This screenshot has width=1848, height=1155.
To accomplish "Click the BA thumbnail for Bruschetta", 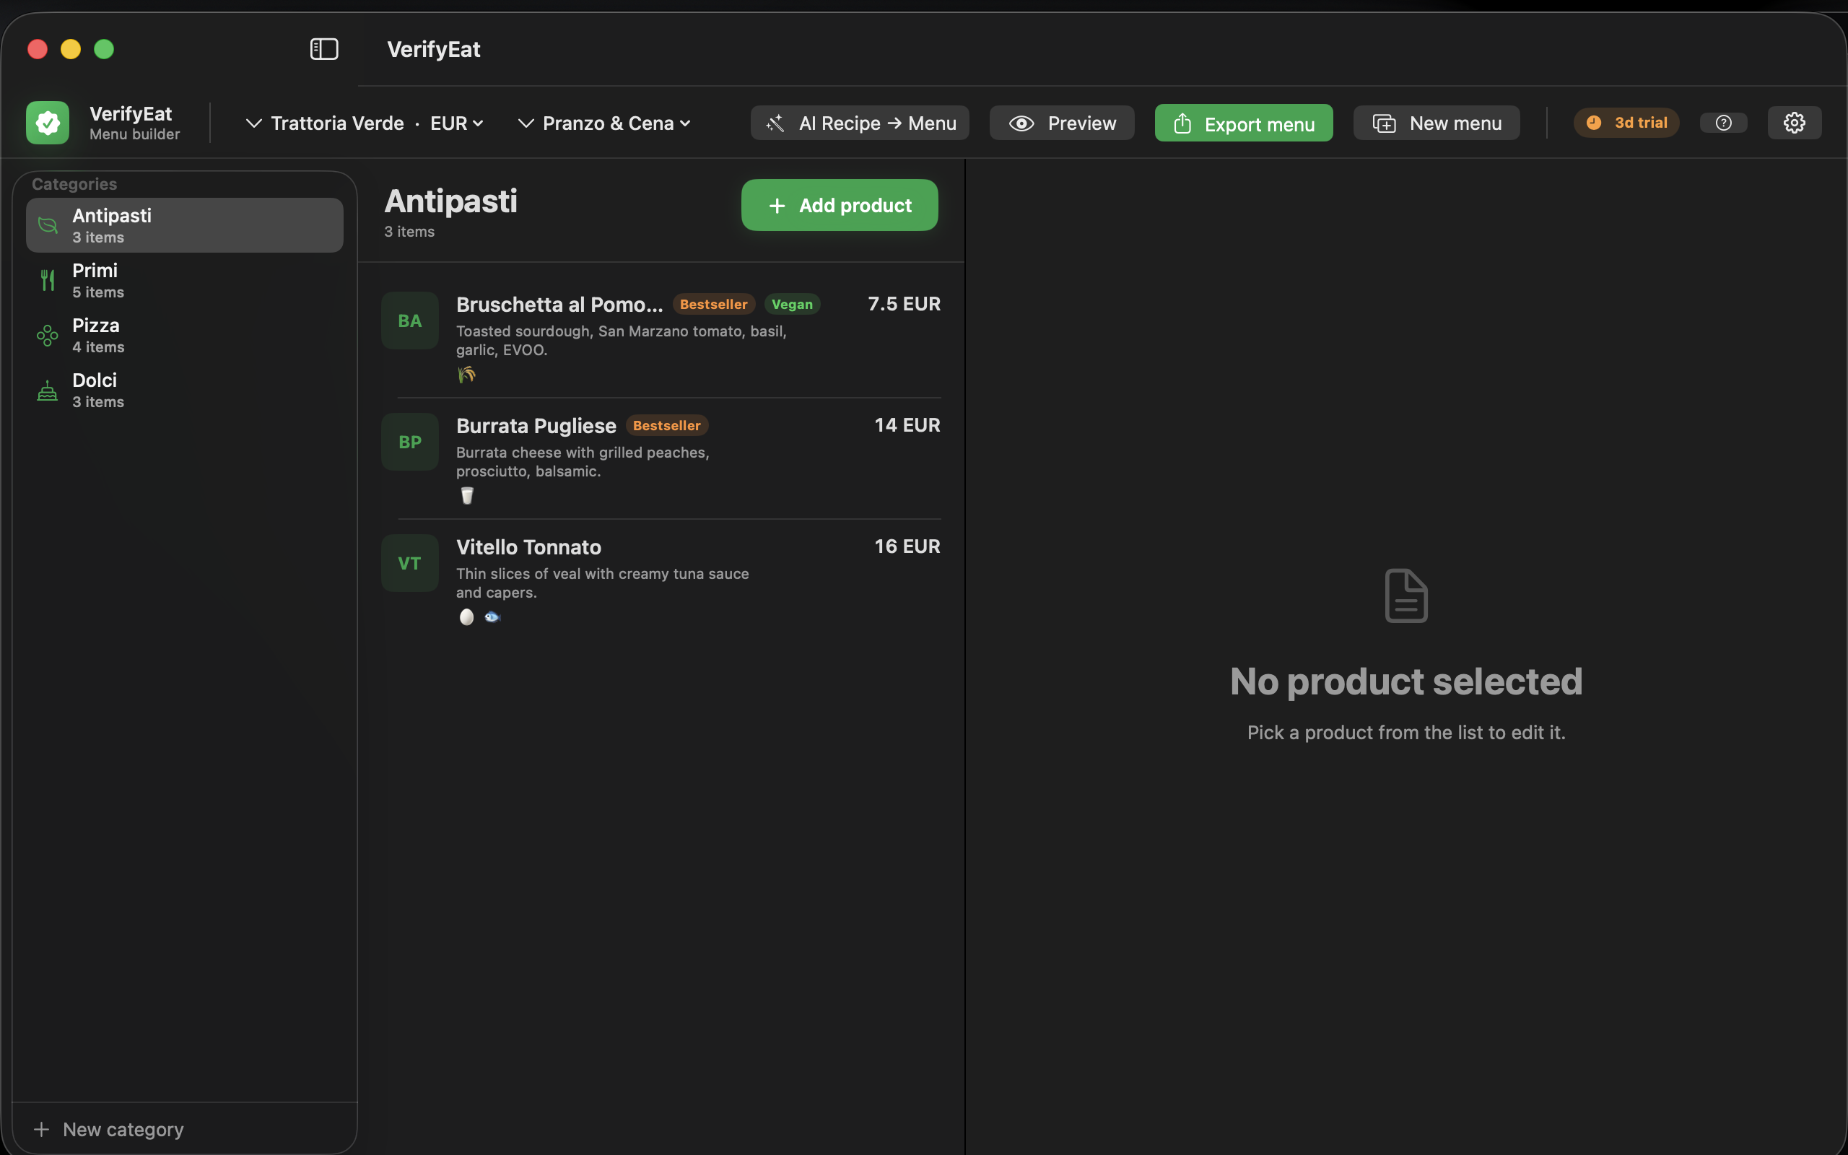I will pos(410,321).
